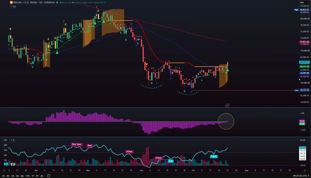Screen dimensions: 311x178
Task: Select the 3M time range
Action: pos(17,176)
